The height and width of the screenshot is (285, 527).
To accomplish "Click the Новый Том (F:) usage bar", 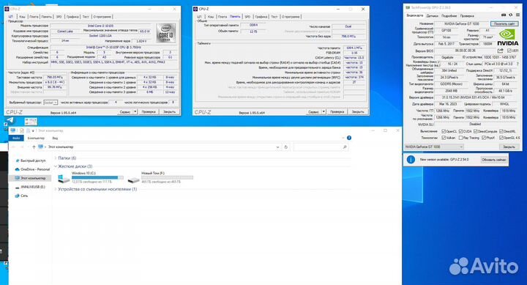I will pyautogui.click(x=168, y=177).
